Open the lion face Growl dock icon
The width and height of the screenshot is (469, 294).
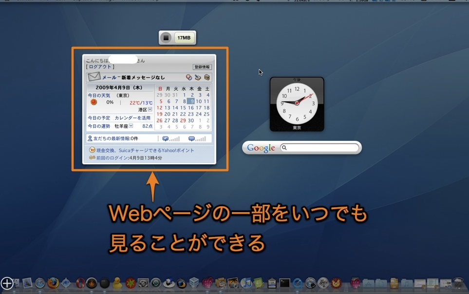[x=336, y=283]
